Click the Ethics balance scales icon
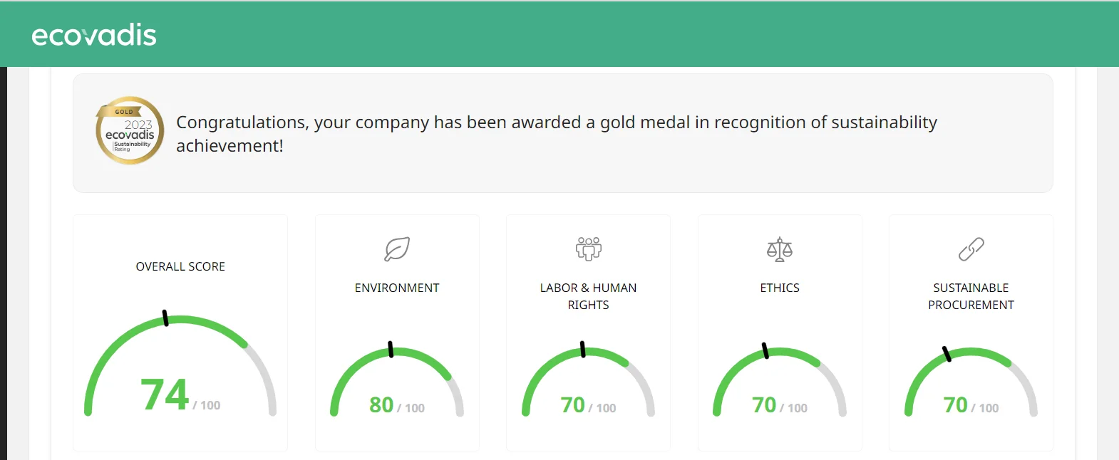The image size is (1119, 460). 780,249
